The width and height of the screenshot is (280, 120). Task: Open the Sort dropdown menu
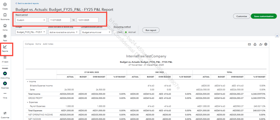pos(38,44)
